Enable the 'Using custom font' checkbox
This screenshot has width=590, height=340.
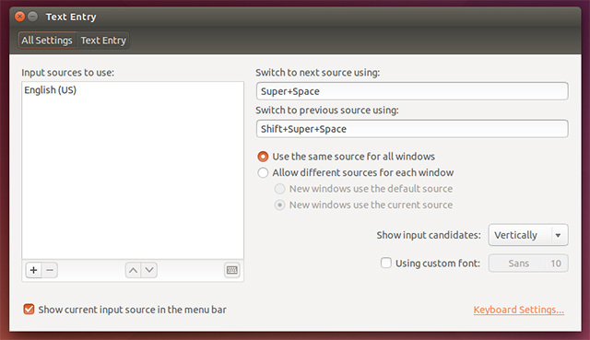[x=386, y=263]
